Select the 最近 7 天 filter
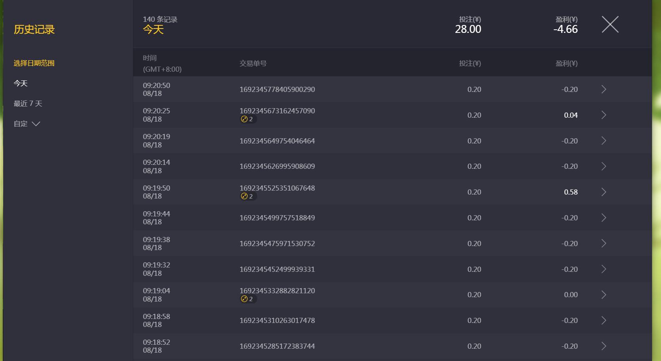 tap(28, 103)
